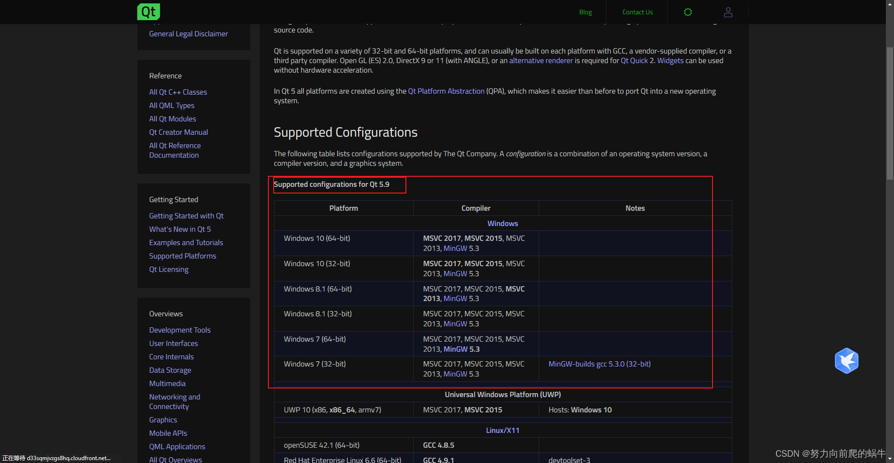
Task: Open the Blog header link
Action: (x=585, y=12)
